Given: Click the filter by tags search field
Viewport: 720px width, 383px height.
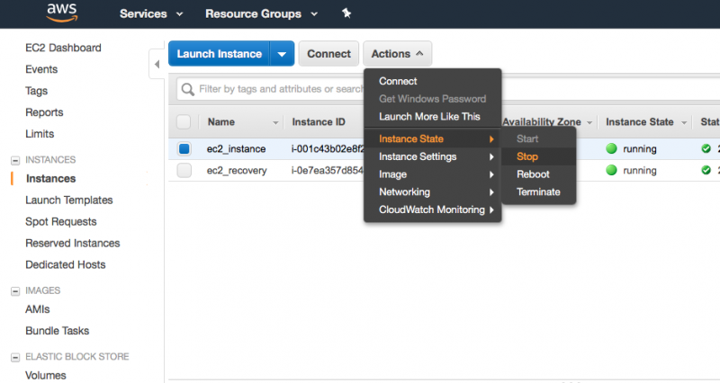Looking at the screenshot, I should point(279,89).
